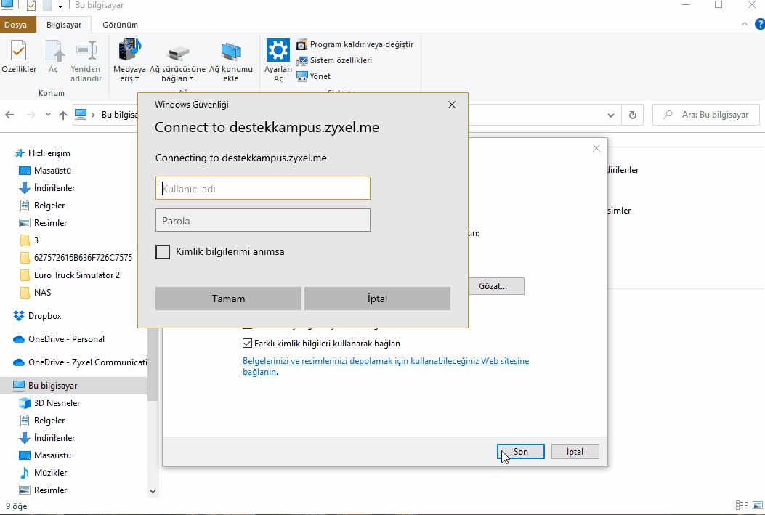Follow the Web sitesine bağlanın link
The height and width of the screenshot is (515, 765).
point(386,366)
